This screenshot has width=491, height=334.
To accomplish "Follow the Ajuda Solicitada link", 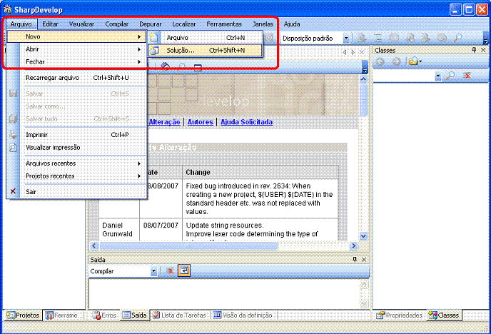I will [x=246, y=122].
